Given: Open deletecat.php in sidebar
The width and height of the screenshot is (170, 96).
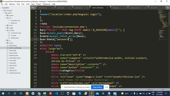Looking at the screenshot, I should pos(14,55).
